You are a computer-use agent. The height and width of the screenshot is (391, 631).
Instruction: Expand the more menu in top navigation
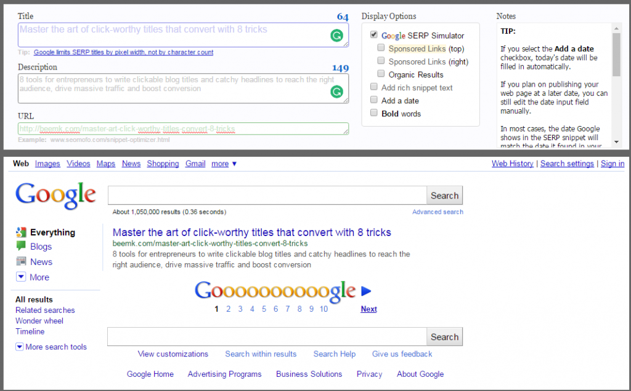(224, 164)
